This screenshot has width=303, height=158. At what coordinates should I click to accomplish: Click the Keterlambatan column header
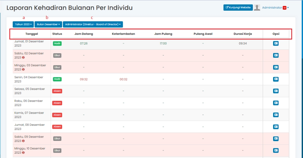click(123, 34)
